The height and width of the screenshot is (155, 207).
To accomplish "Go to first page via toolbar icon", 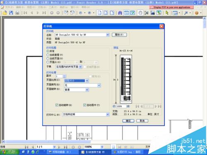I will pyautogui.click(x=25, y=13).
